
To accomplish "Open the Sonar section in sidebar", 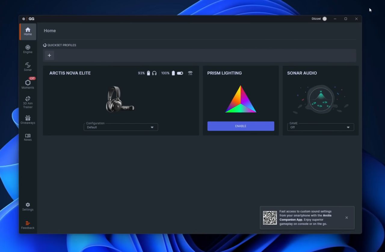I will (x=28, y=67).
